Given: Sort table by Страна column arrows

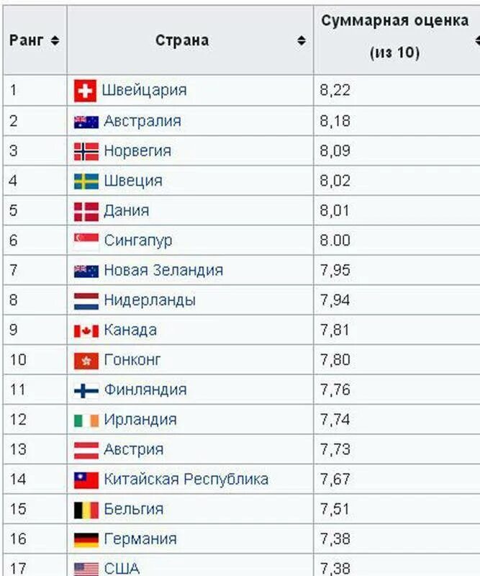Looking at the screenshot, I should coord(301,40).
